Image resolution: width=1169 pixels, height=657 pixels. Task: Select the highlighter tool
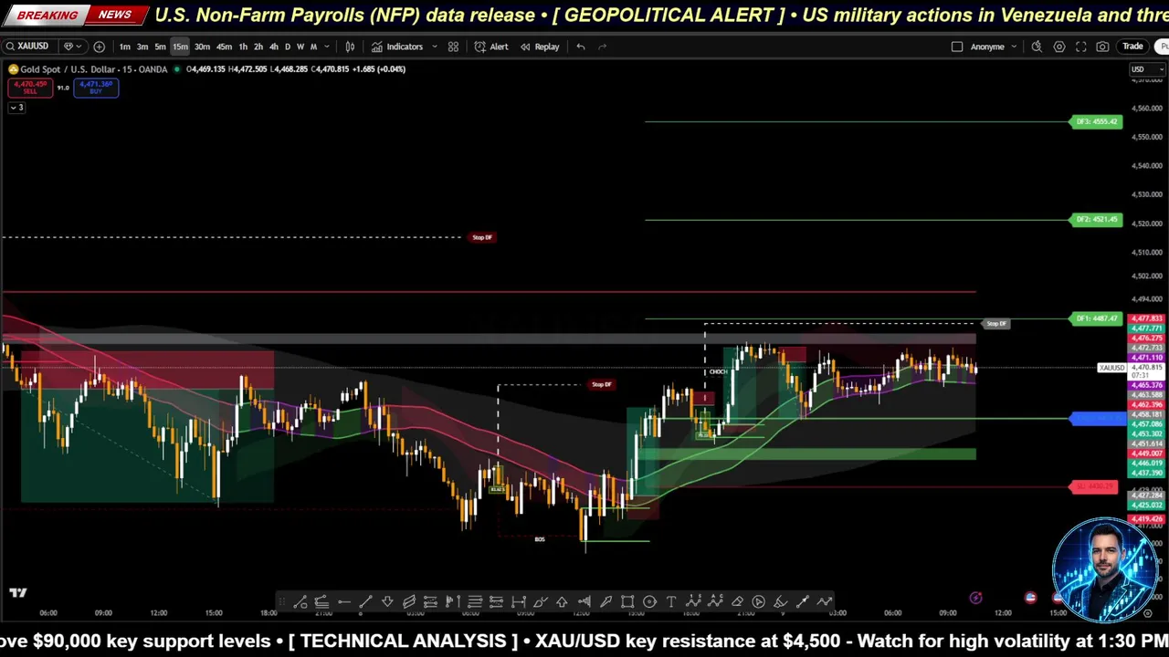pyautogui.click(x=779, y=602)
